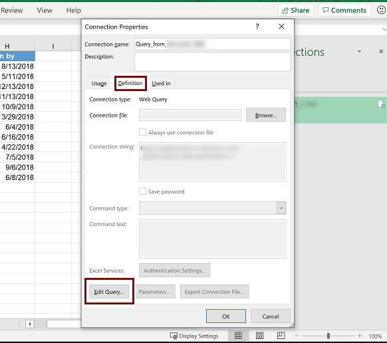Click the Cancel button

[271, 316]
